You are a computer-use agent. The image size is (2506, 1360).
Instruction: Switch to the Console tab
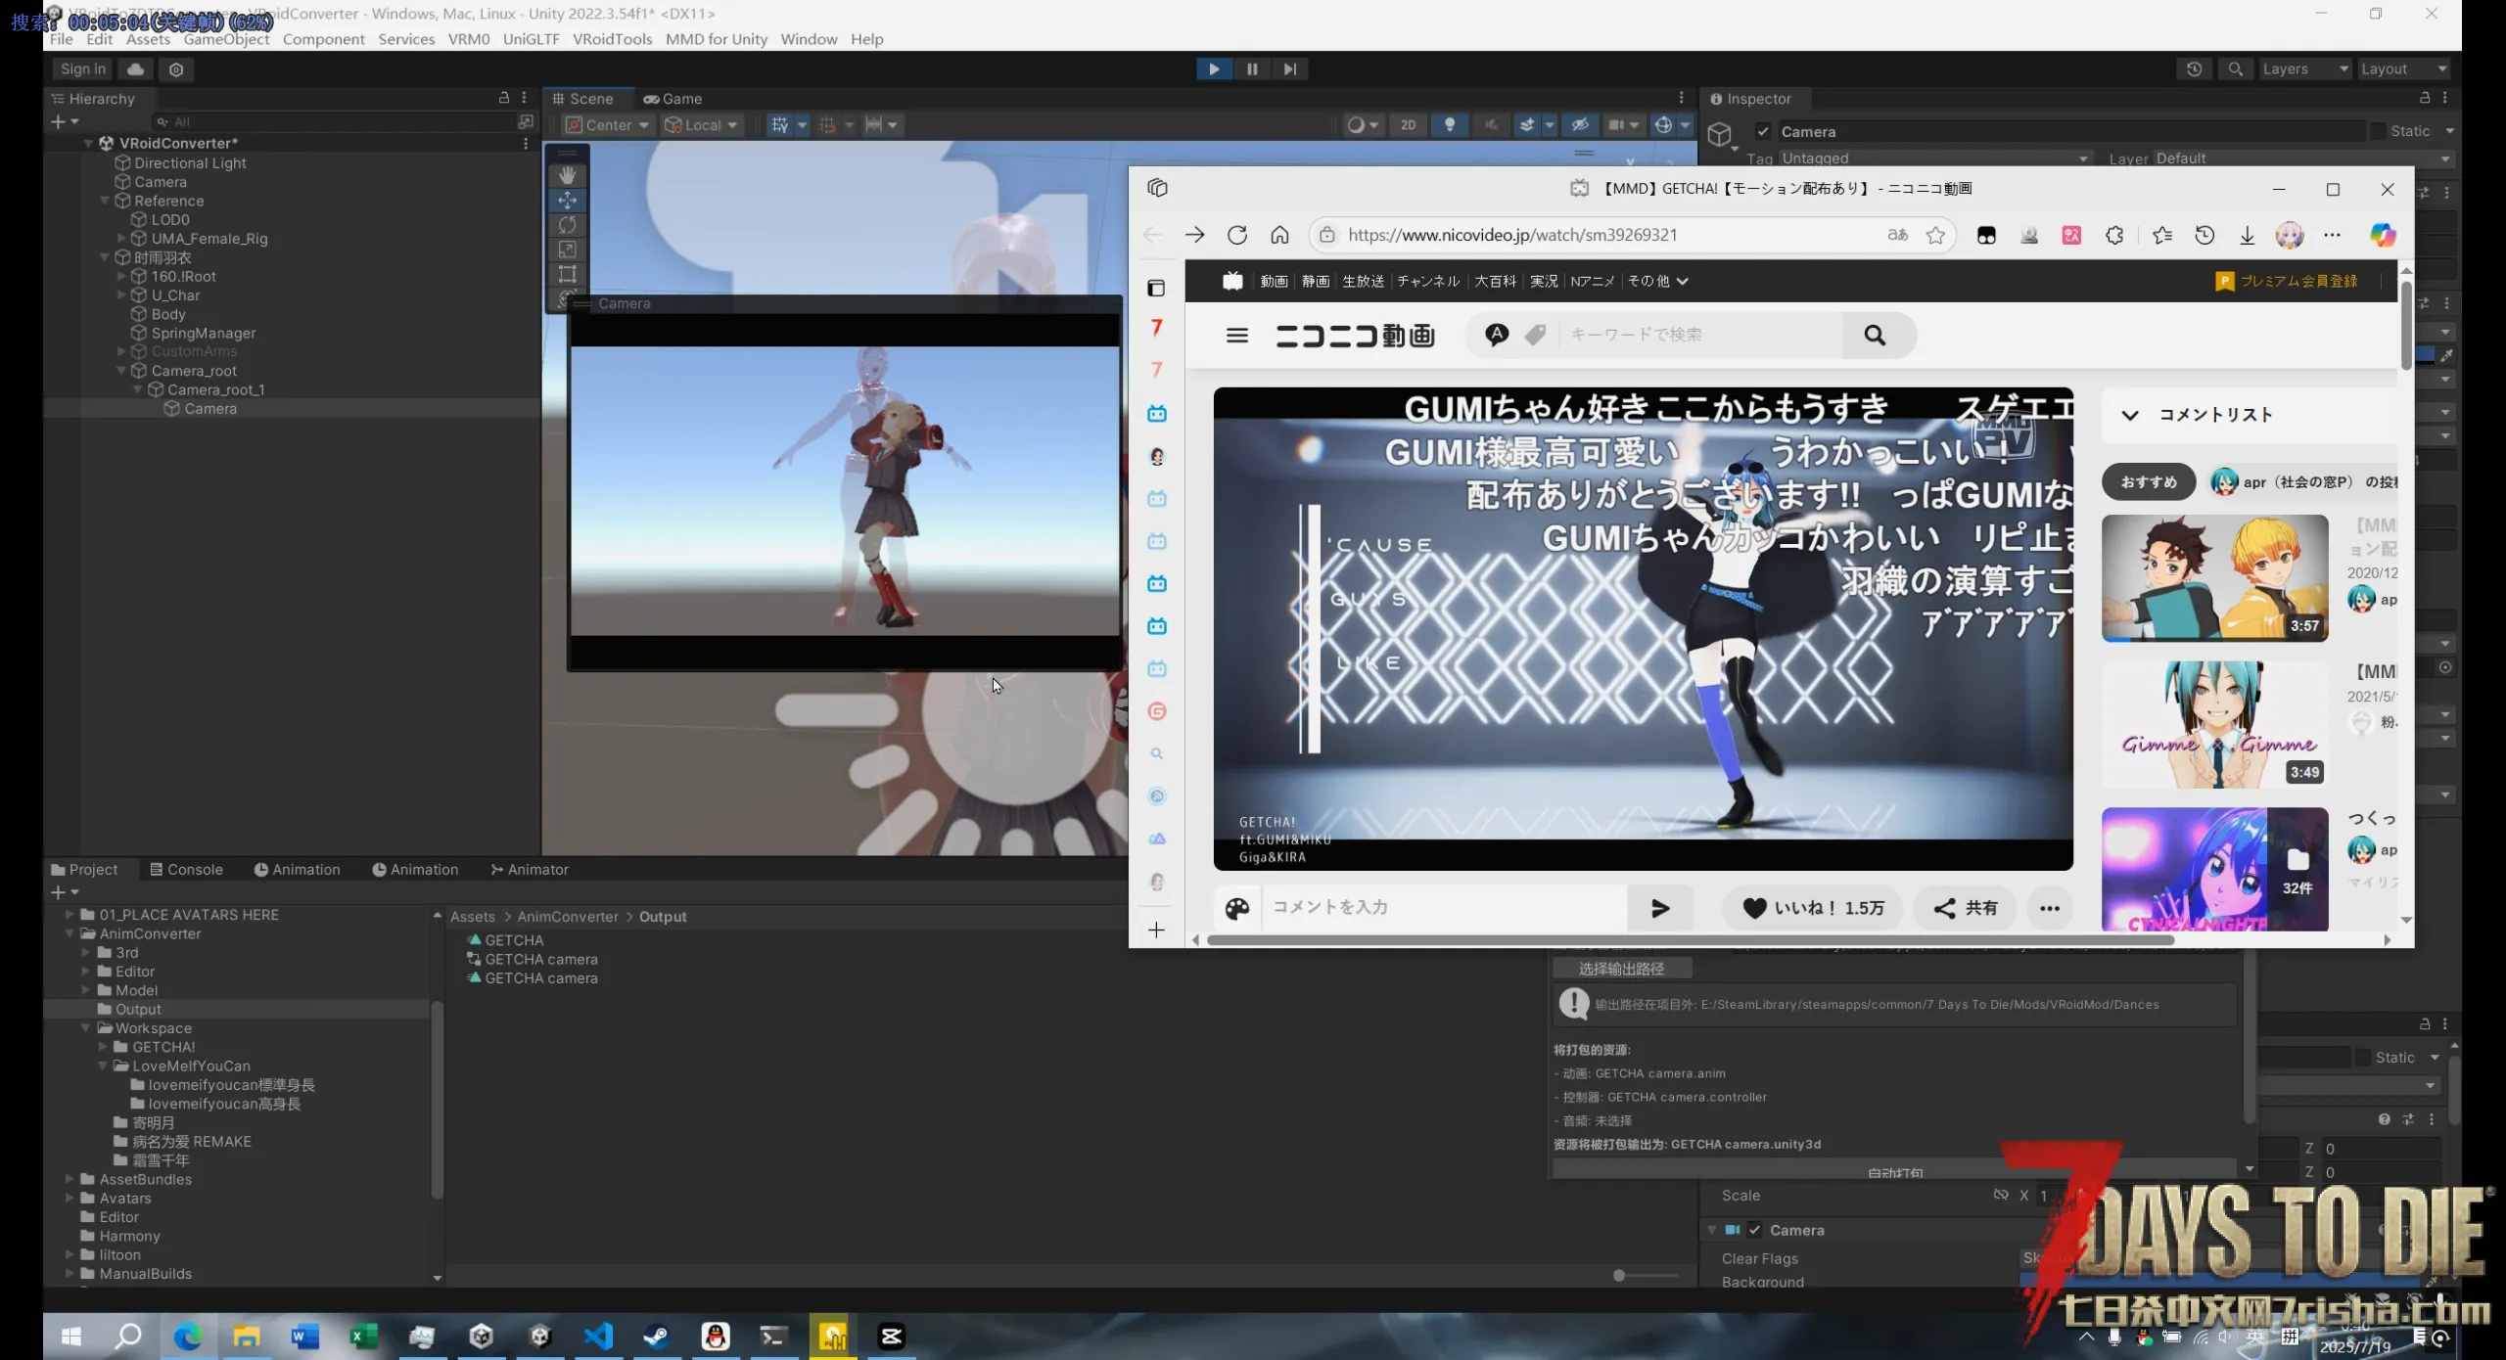point(186,869)
